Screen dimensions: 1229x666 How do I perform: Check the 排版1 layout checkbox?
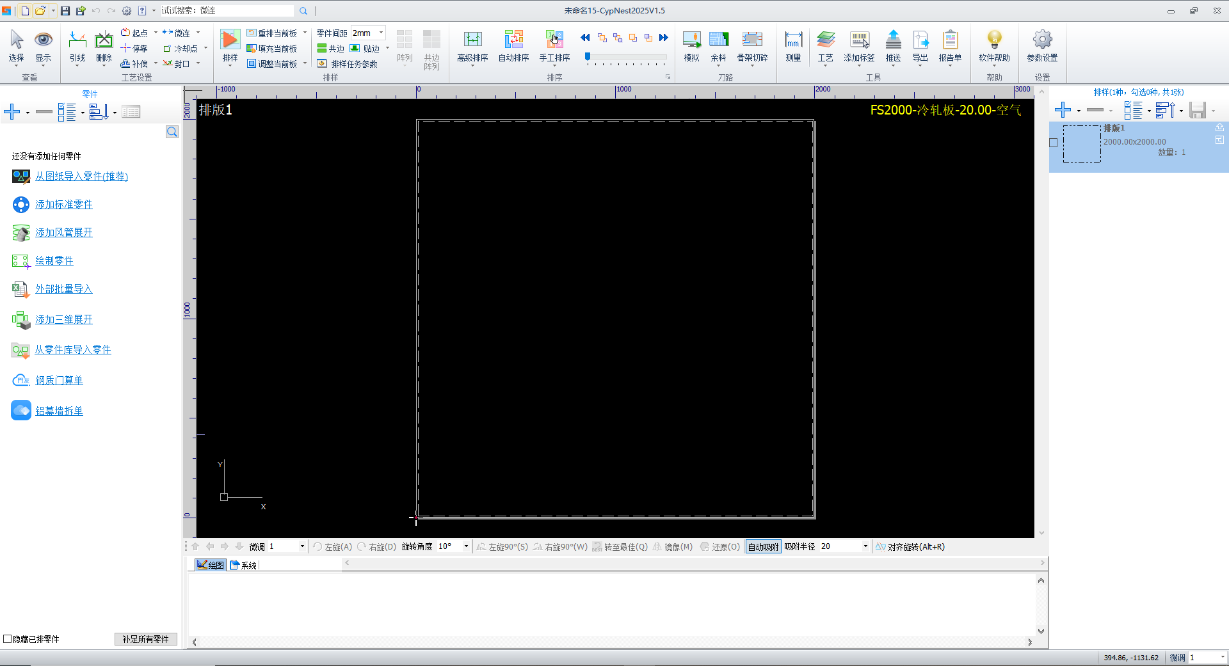pyautogui.click(x=1054, y=143)
